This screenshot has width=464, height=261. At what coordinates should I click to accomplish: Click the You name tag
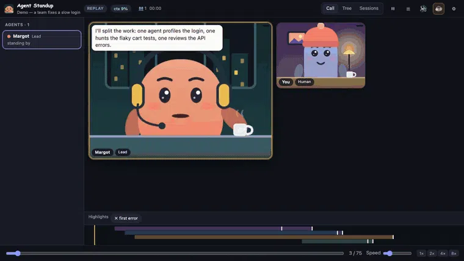point(286,82)
